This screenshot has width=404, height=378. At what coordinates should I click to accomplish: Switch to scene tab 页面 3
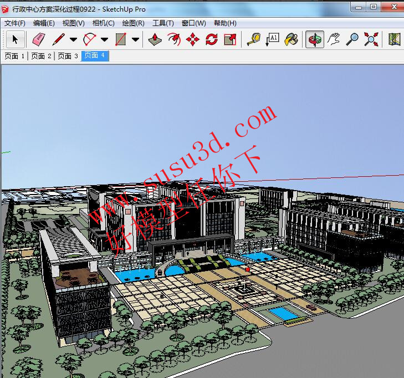tap(68, 56)
